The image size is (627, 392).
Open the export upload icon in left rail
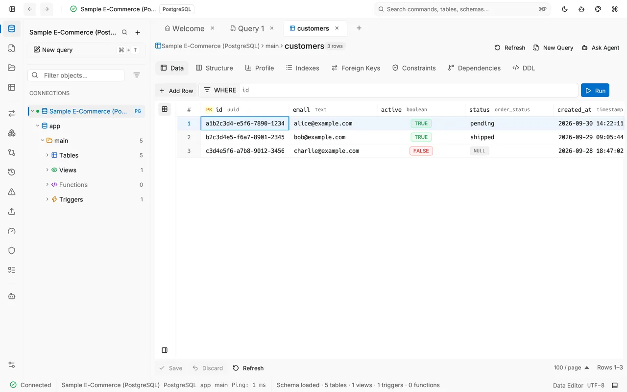pyautogui.click(x=12, y=211)
